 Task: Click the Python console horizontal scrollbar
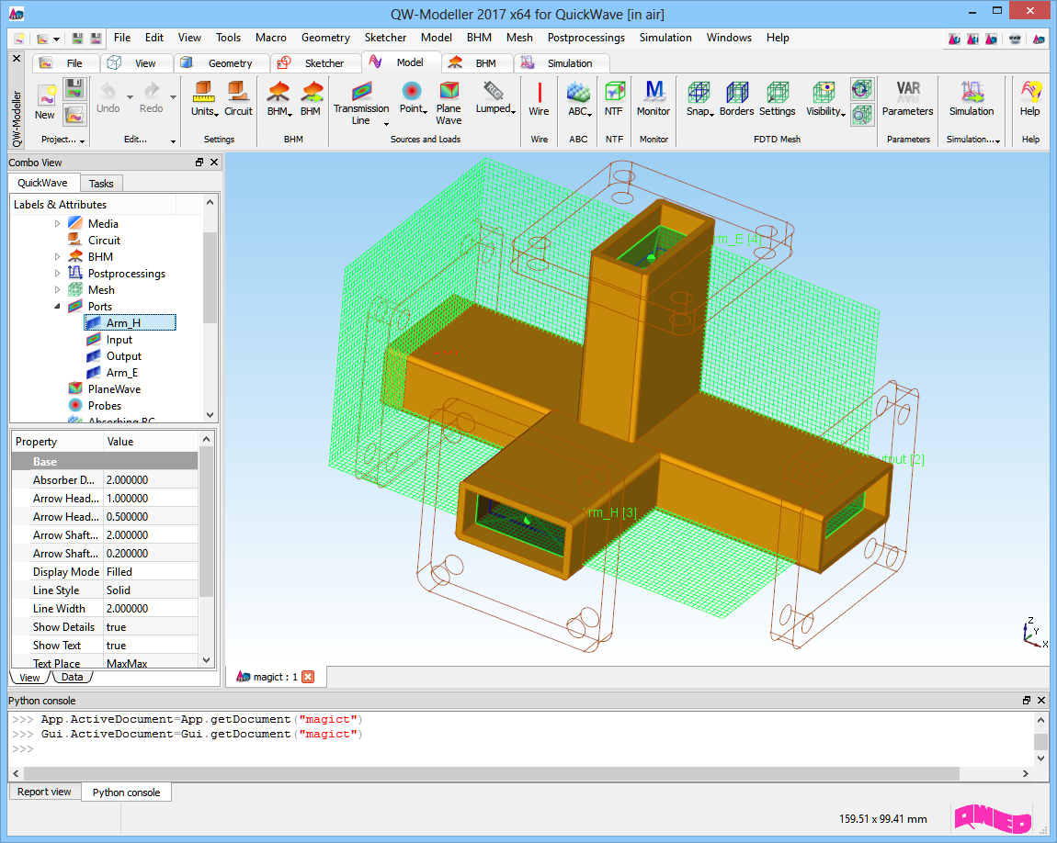(x=492, y=773)
